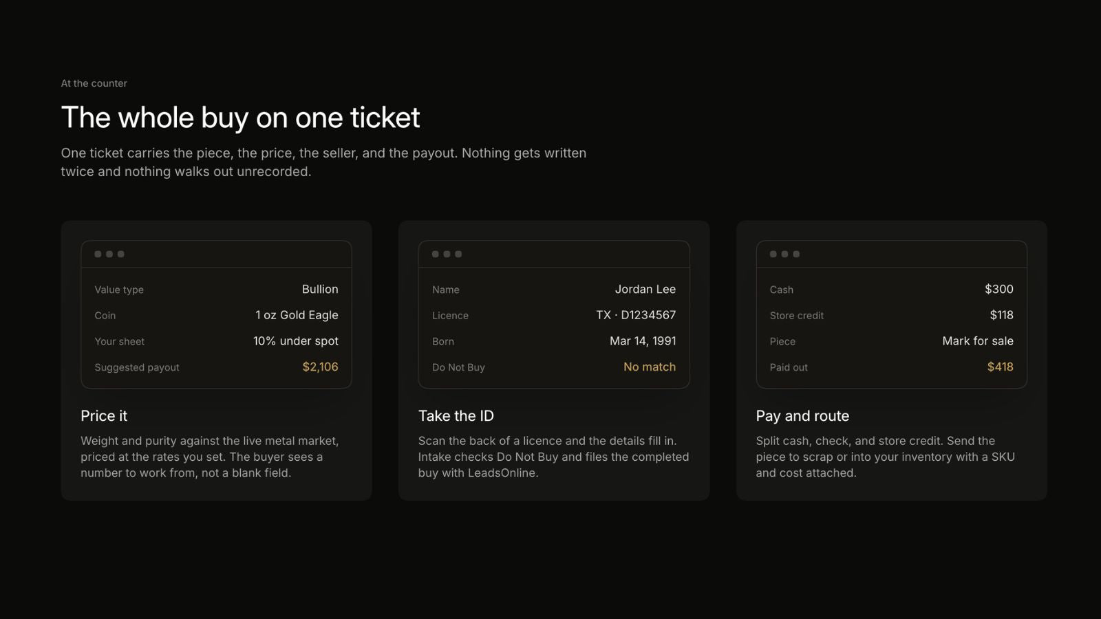Click the 10% under spot value
This screenshot has width=1101, height=619.
pyautogui.click(x=296, y=341)
